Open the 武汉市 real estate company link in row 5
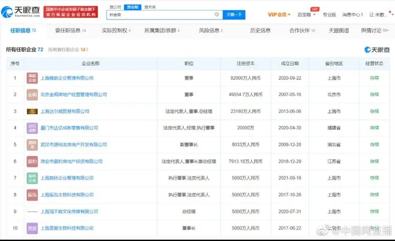The height and width of the screenshot is (241, 395). pos(74,145)
